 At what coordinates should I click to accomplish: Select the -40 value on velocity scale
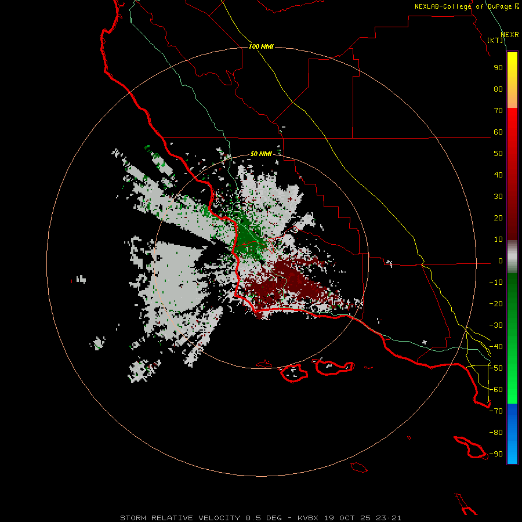click(496, 347)
